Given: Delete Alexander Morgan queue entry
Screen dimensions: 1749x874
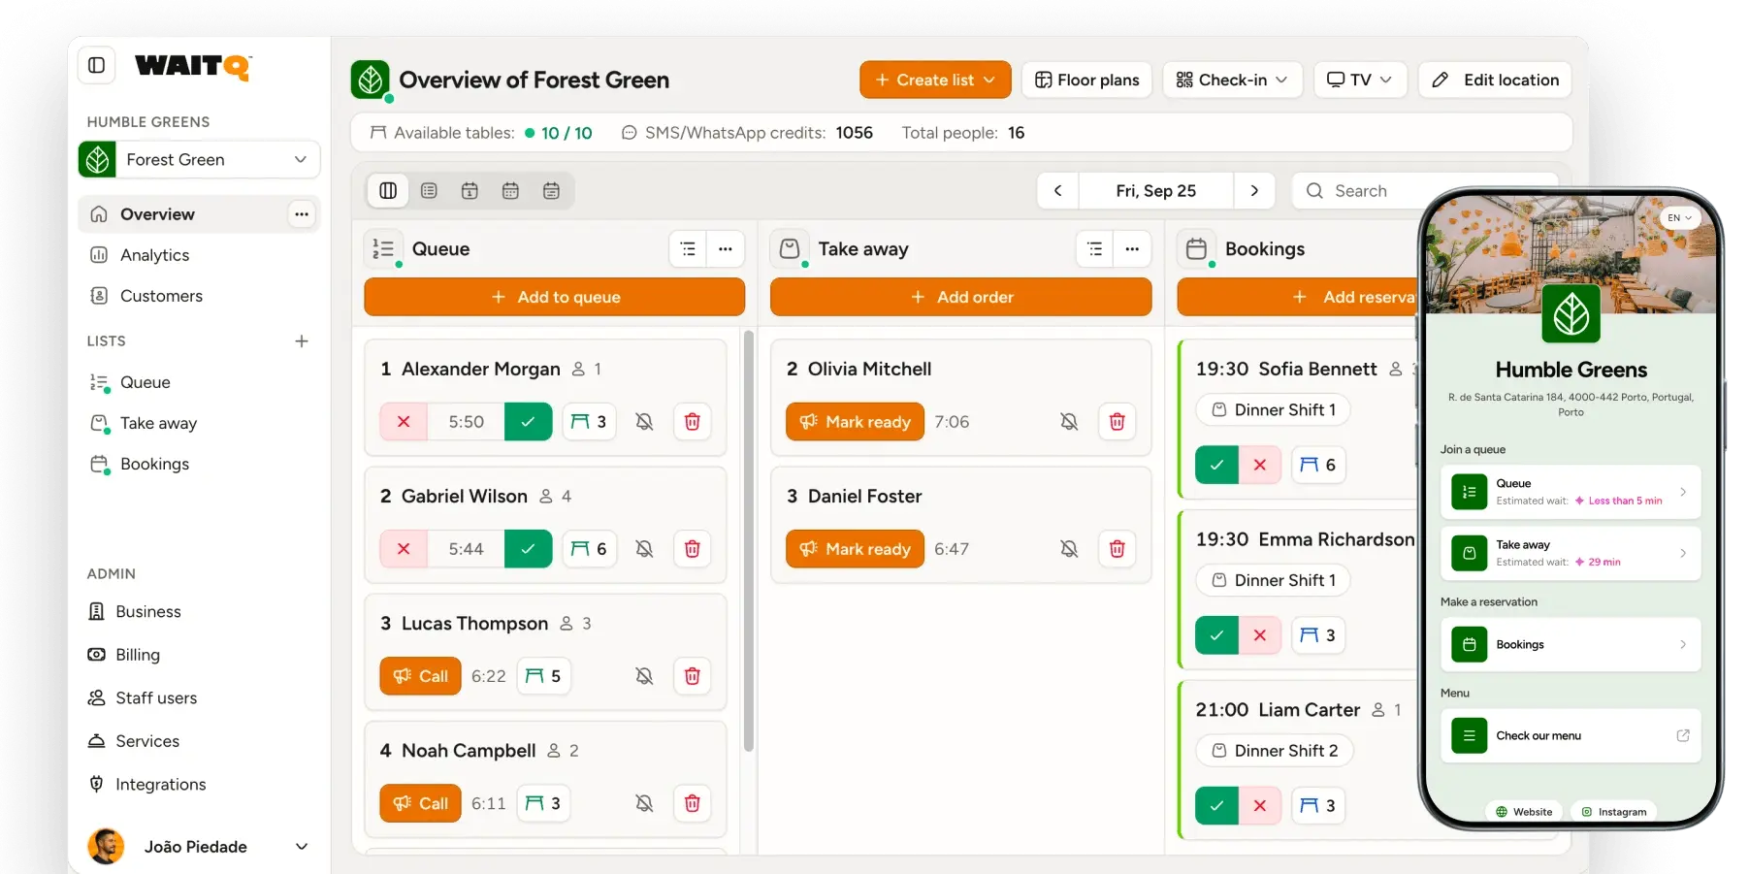Looking at the screenshot, I should pos(693,422).
